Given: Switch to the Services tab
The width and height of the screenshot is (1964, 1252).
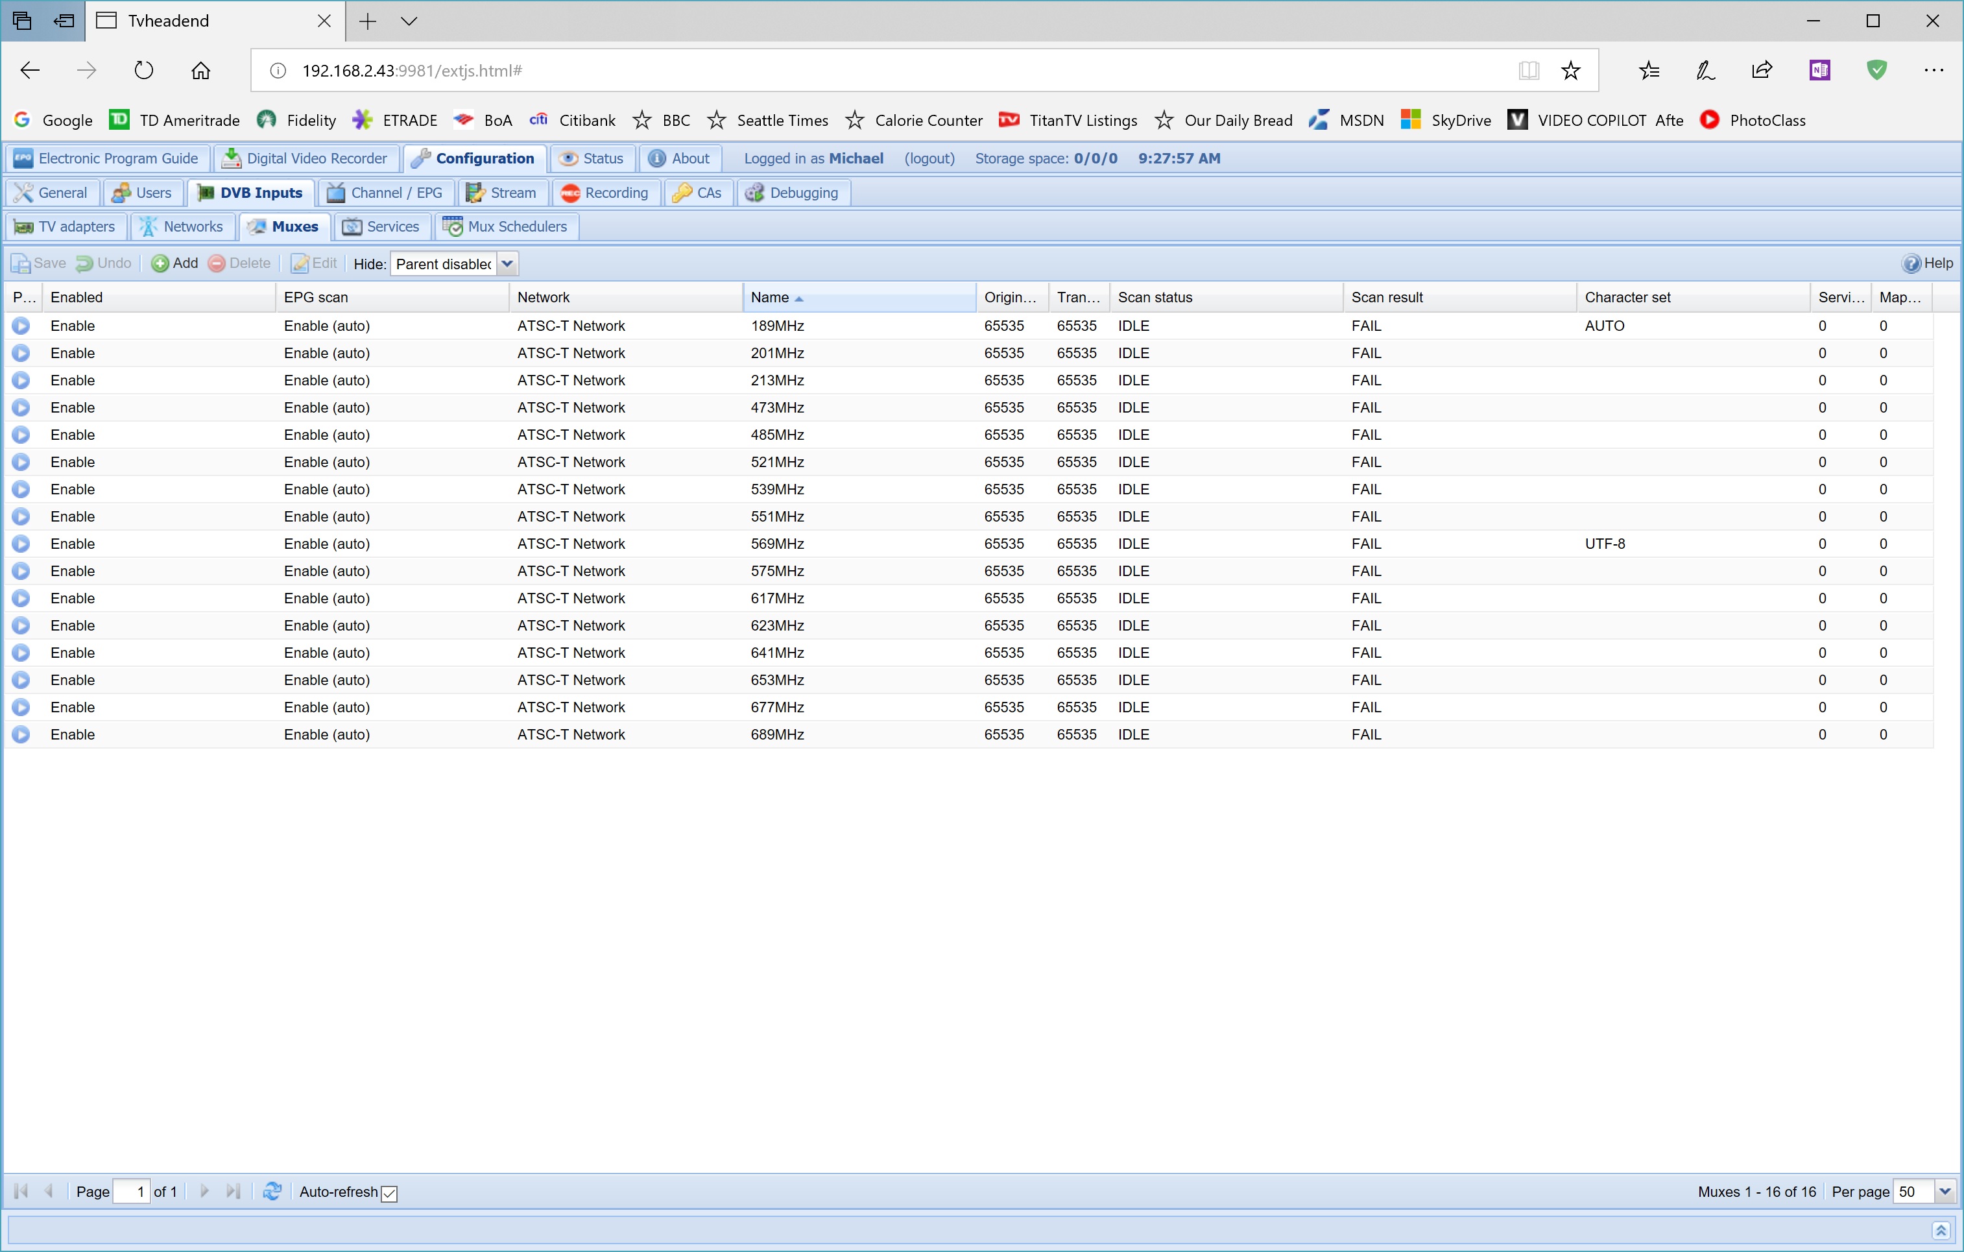Looking at the screenshot, I should pos(381,227).
